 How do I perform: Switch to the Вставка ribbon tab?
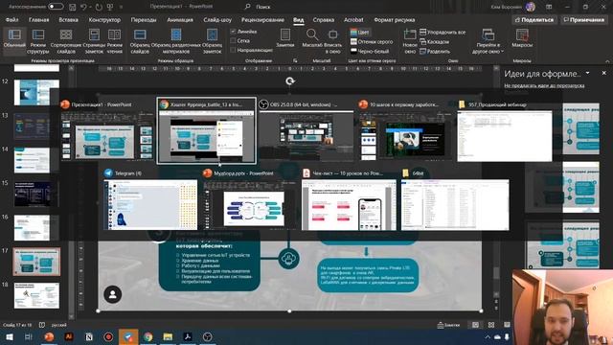coord(68,19)
